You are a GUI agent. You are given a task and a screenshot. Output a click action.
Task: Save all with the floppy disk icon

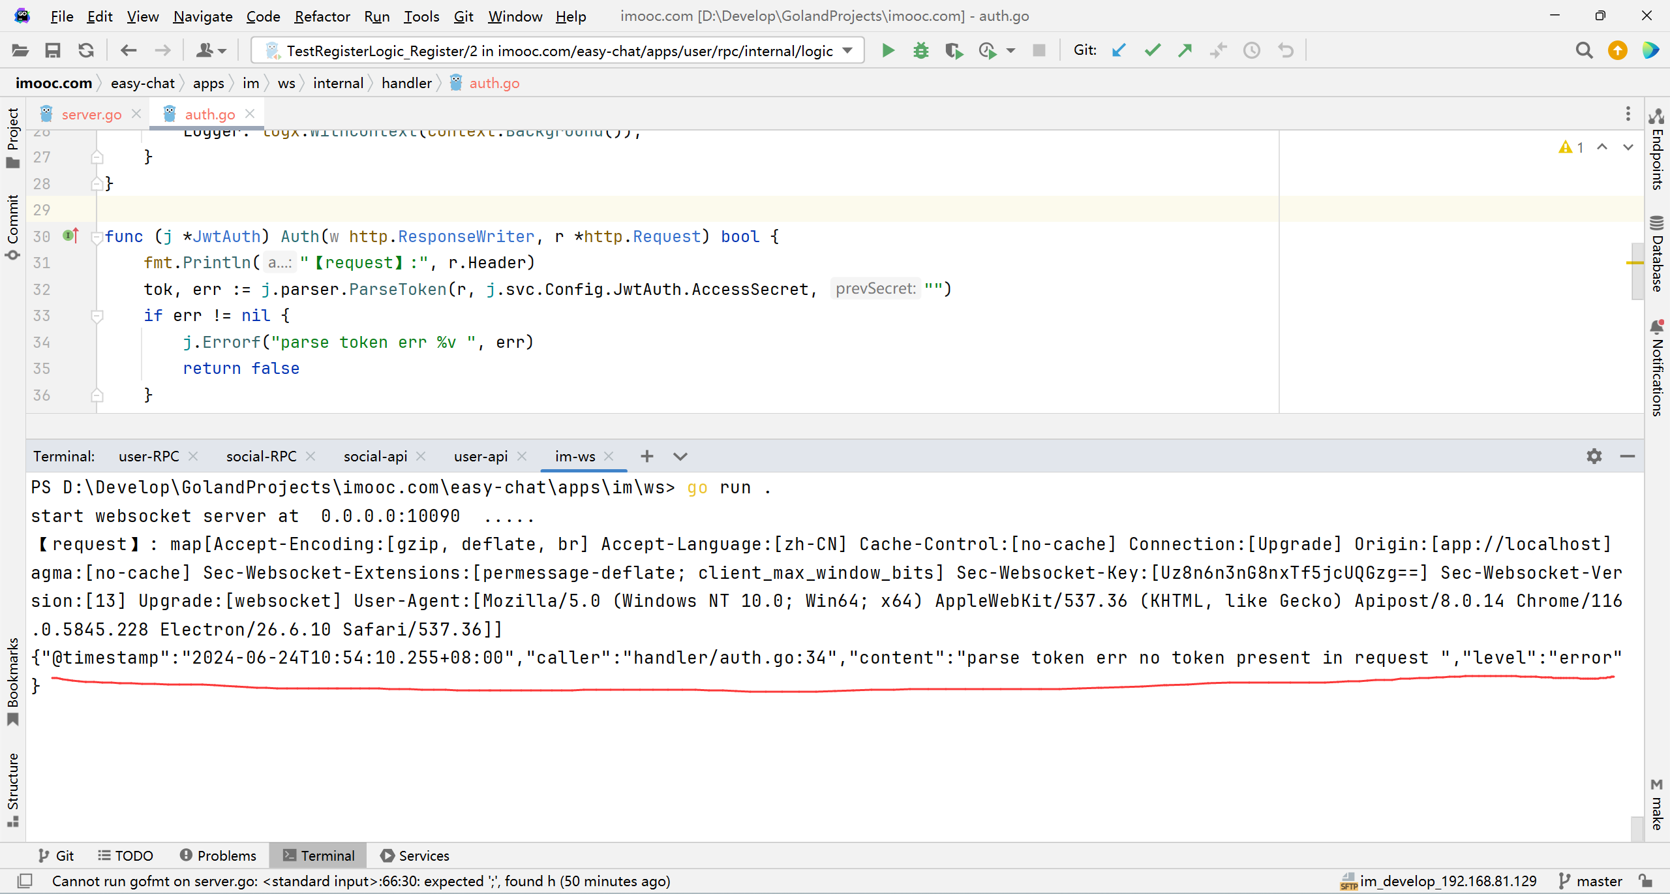[x=53, y=50]
